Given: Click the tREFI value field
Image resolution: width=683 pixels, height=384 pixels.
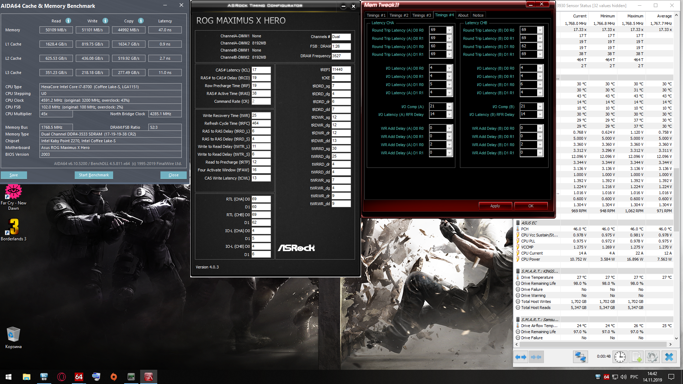Looking at the screenshot, I should pos(341,70).
